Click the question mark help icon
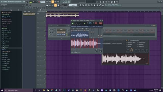The height and width of the screenshot is (92, 163). pos(109,2)
